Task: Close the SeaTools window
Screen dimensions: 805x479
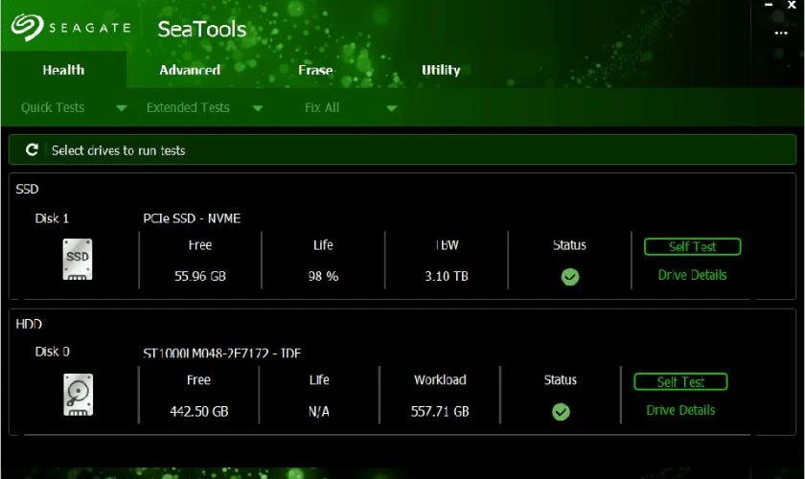Action: pos(792,5)
